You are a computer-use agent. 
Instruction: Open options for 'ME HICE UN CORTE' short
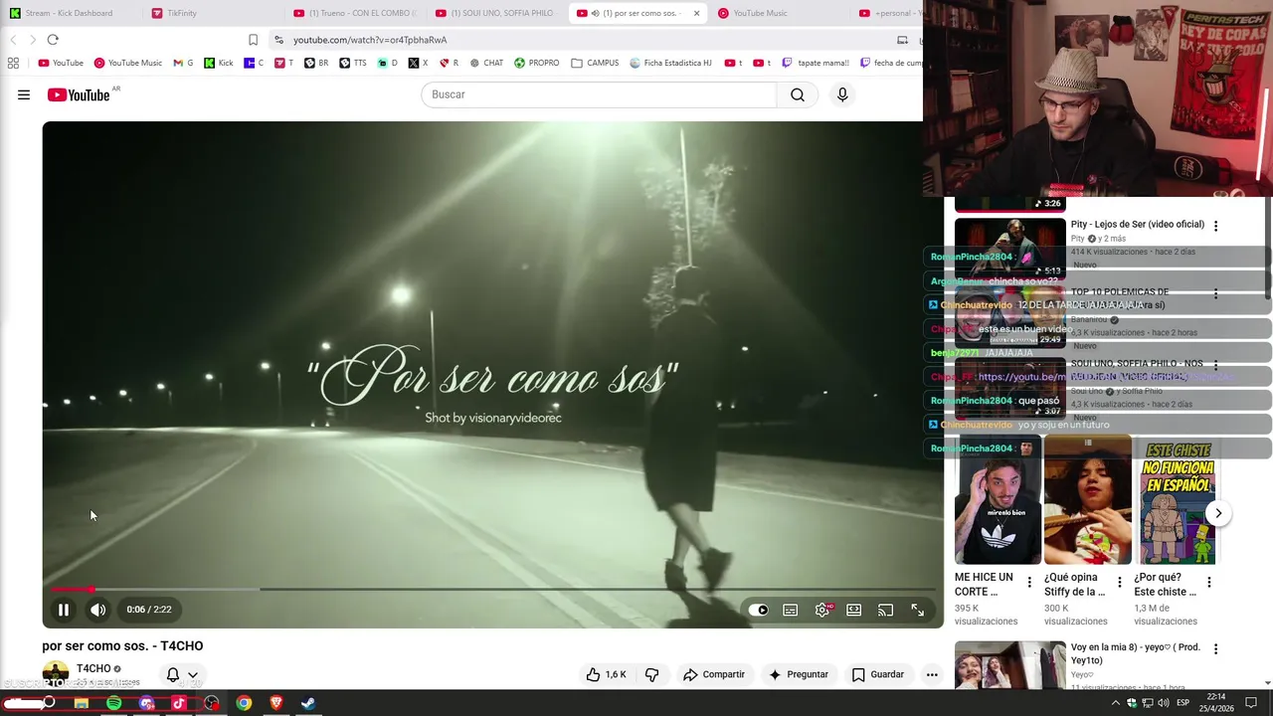(1029, 582)
